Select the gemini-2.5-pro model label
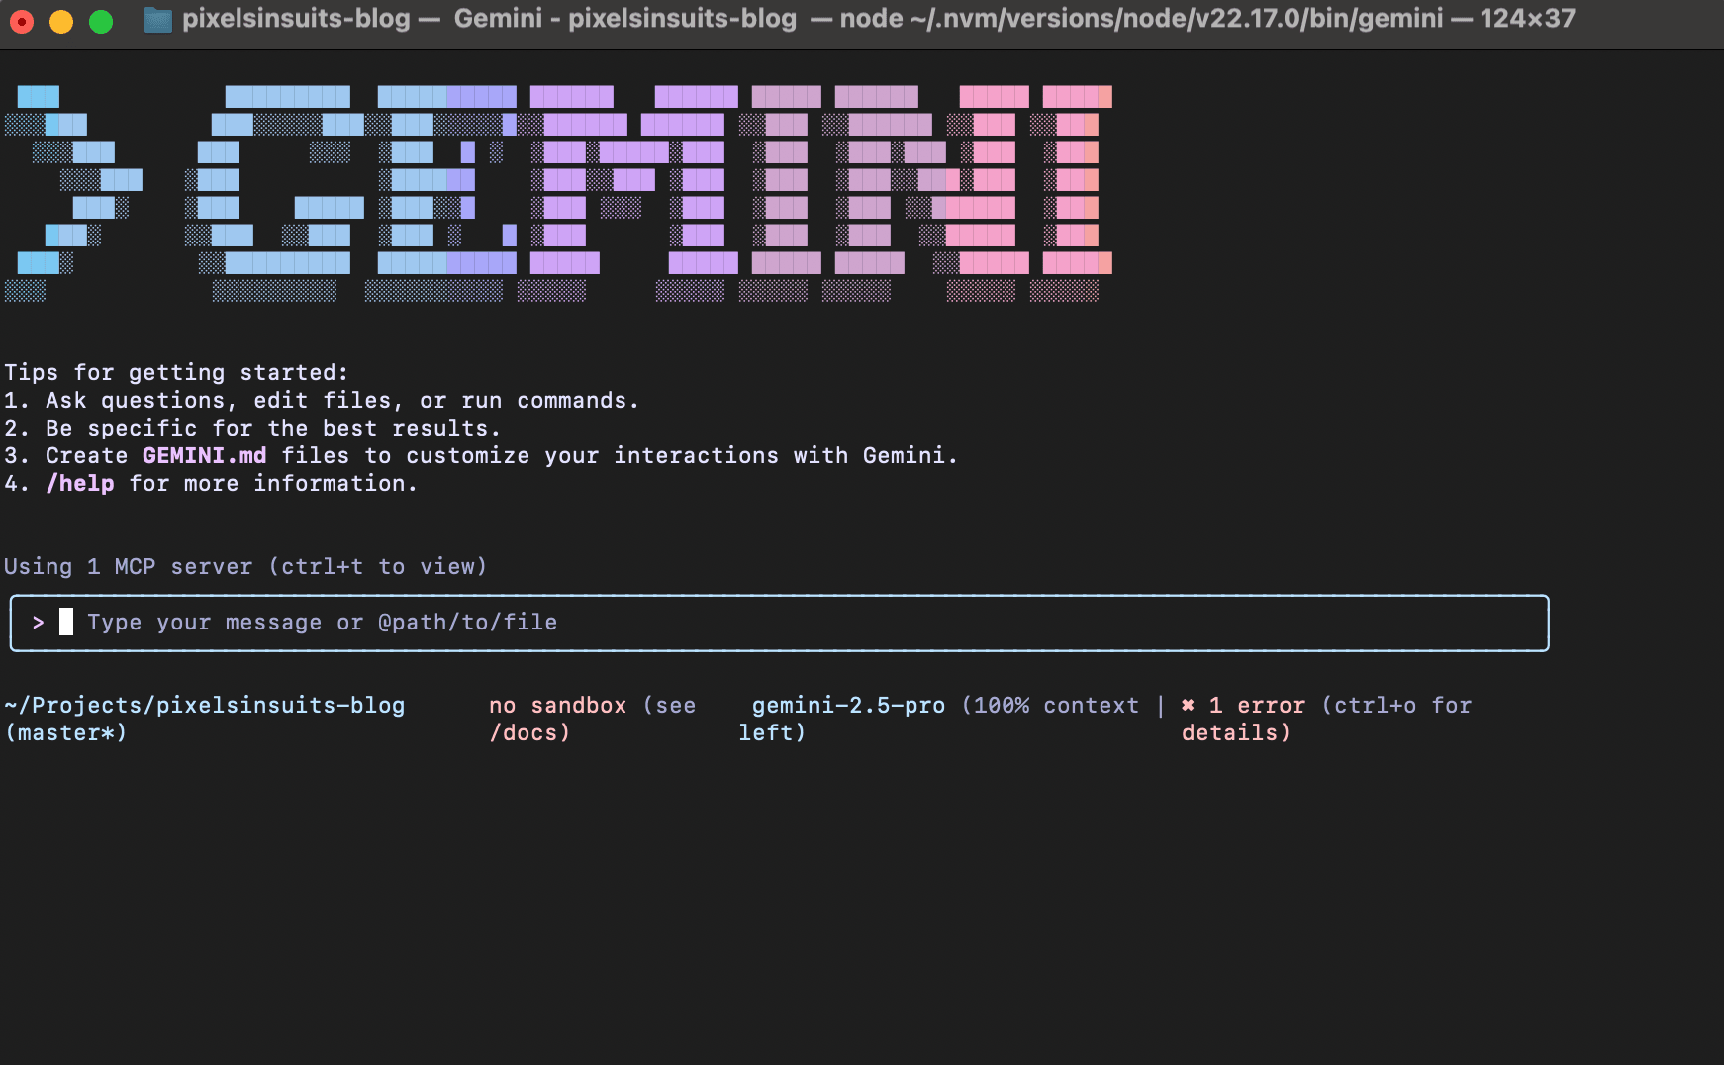This screenshot has height=1065, width=1724. click(x=848, y=705)
